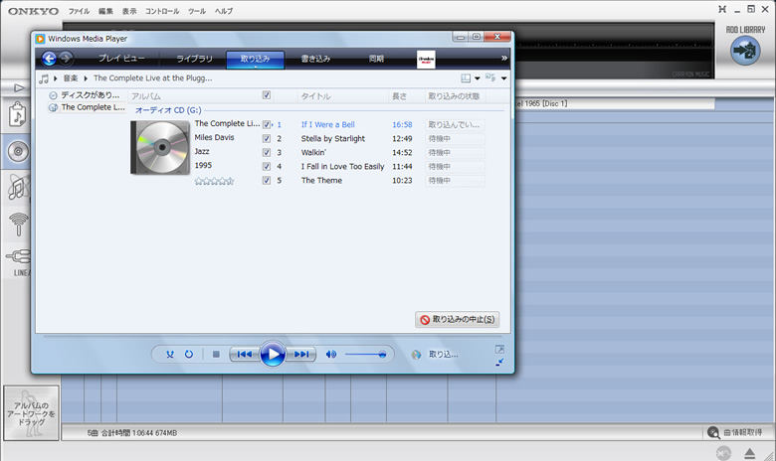Show more tabs with the double chevron

click(503, 58)
